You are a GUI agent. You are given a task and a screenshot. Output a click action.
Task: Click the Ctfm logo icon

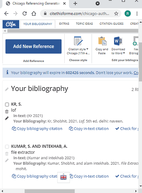(11, 24)
